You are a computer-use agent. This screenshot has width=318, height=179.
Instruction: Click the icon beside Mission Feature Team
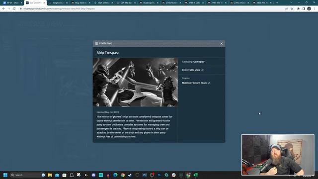(209, 83)
